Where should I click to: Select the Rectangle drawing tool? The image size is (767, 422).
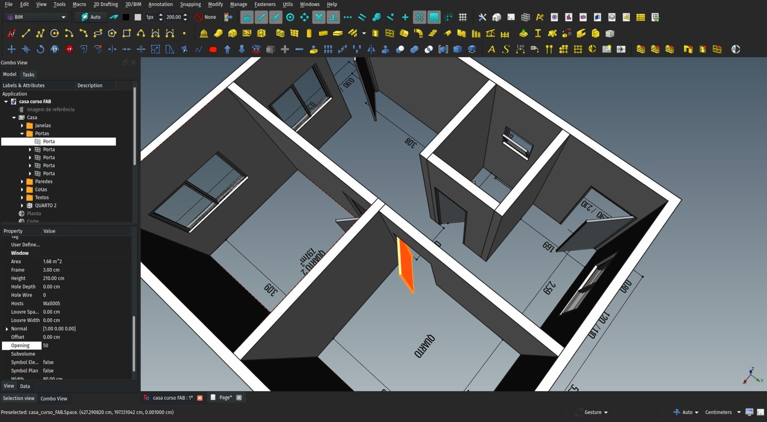click(127, 34)
